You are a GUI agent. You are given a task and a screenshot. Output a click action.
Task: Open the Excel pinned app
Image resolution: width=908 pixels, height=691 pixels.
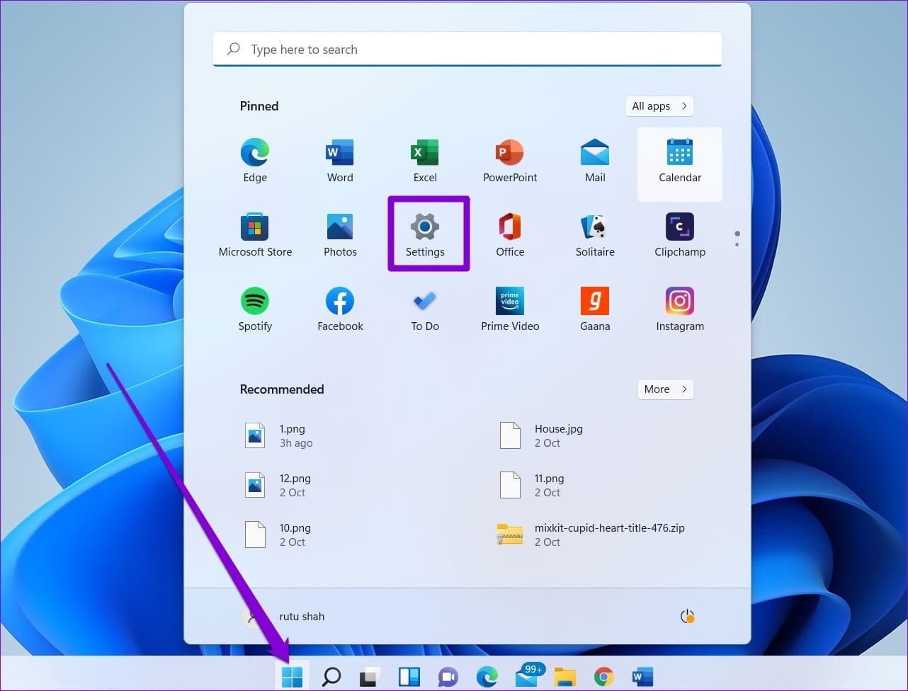click(x=425, y=160)
